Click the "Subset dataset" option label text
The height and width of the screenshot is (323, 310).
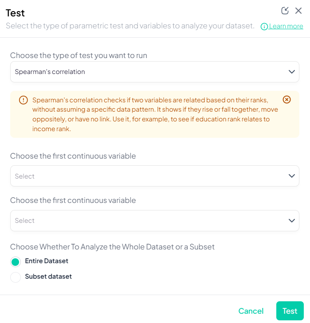click(48, 276)
